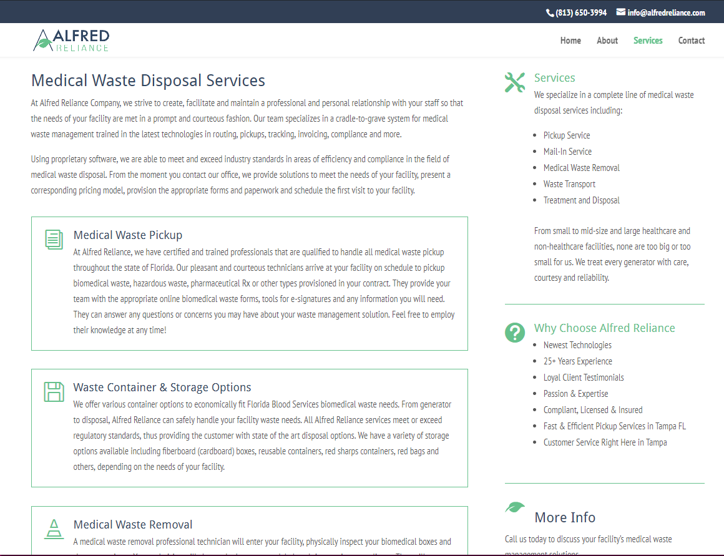The height and width of the screenshot is (556, 724).
Task: Click 'Call us today to discuss' text
Action: [x=588, y=545]
